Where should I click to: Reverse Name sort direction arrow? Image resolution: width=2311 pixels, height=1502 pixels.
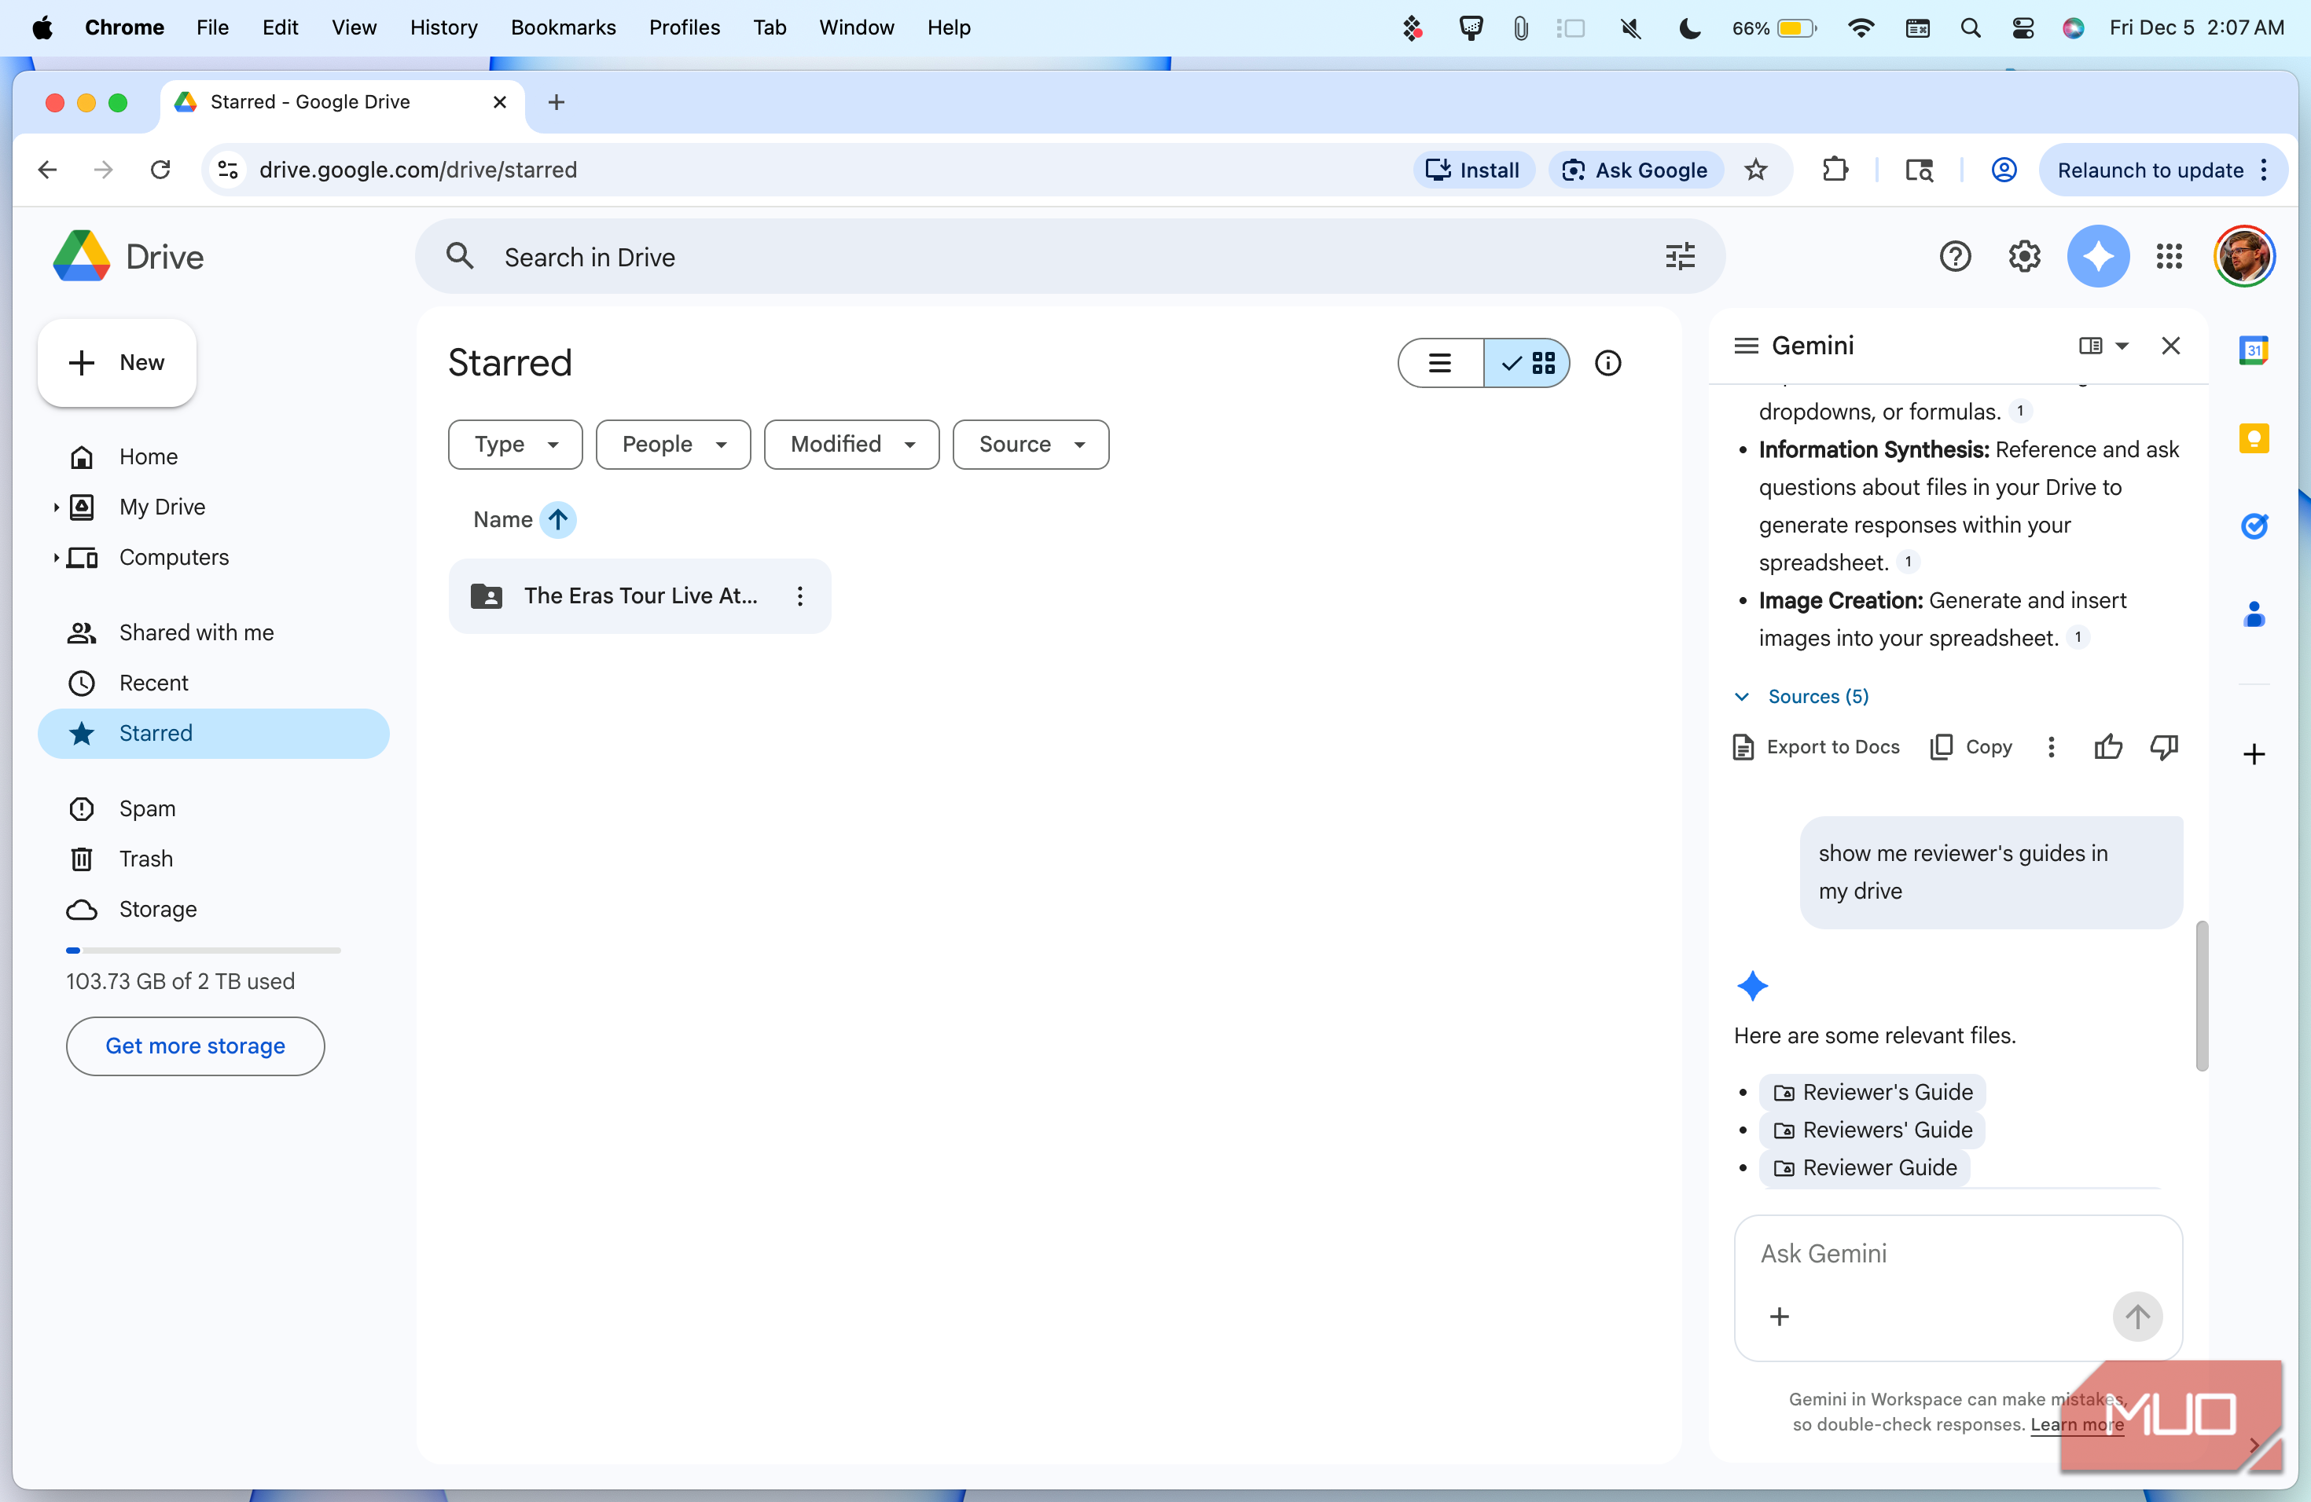[558, 520]
